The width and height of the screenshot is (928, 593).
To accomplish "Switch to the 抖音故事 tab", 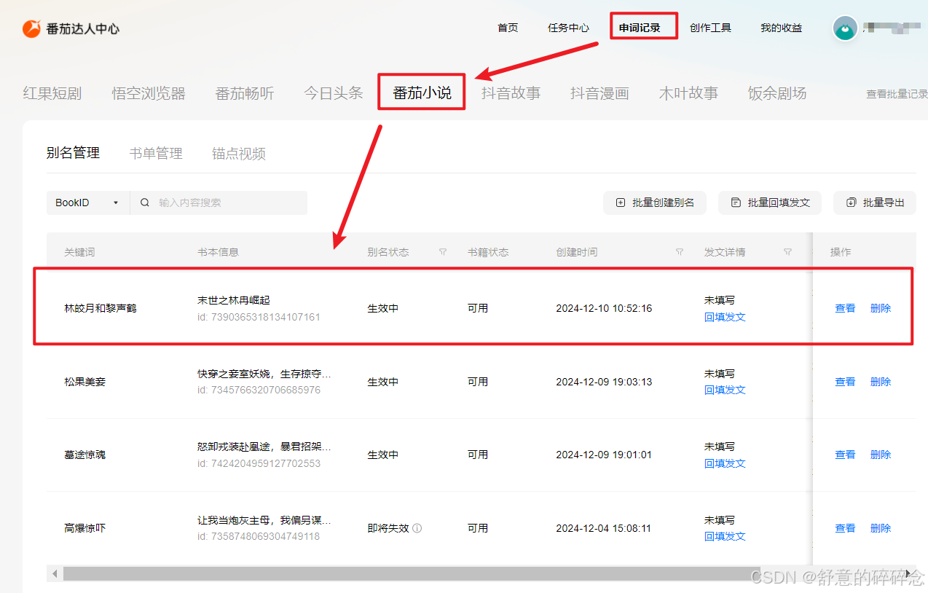I will [x=511, y=93].
